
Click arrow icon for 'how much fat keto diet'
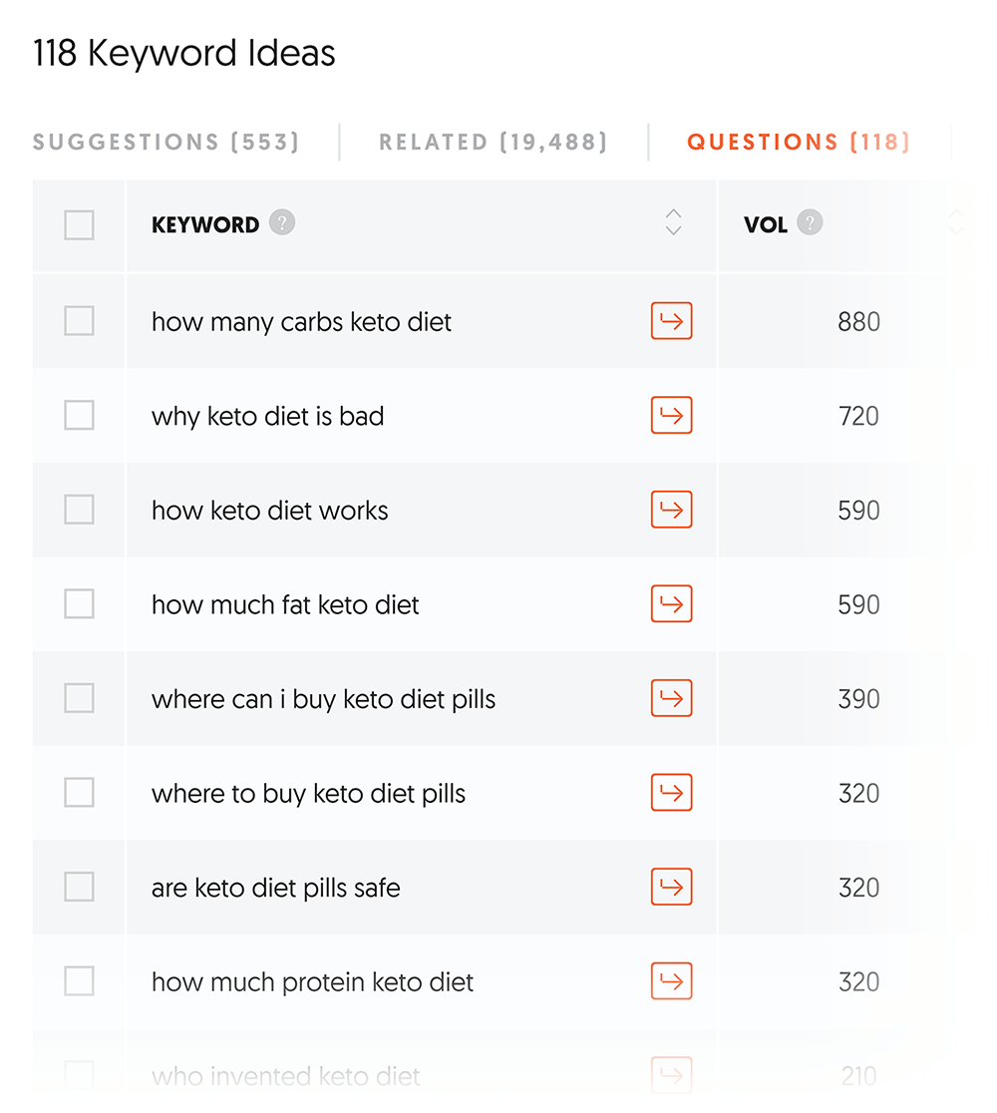pos(671,603)
